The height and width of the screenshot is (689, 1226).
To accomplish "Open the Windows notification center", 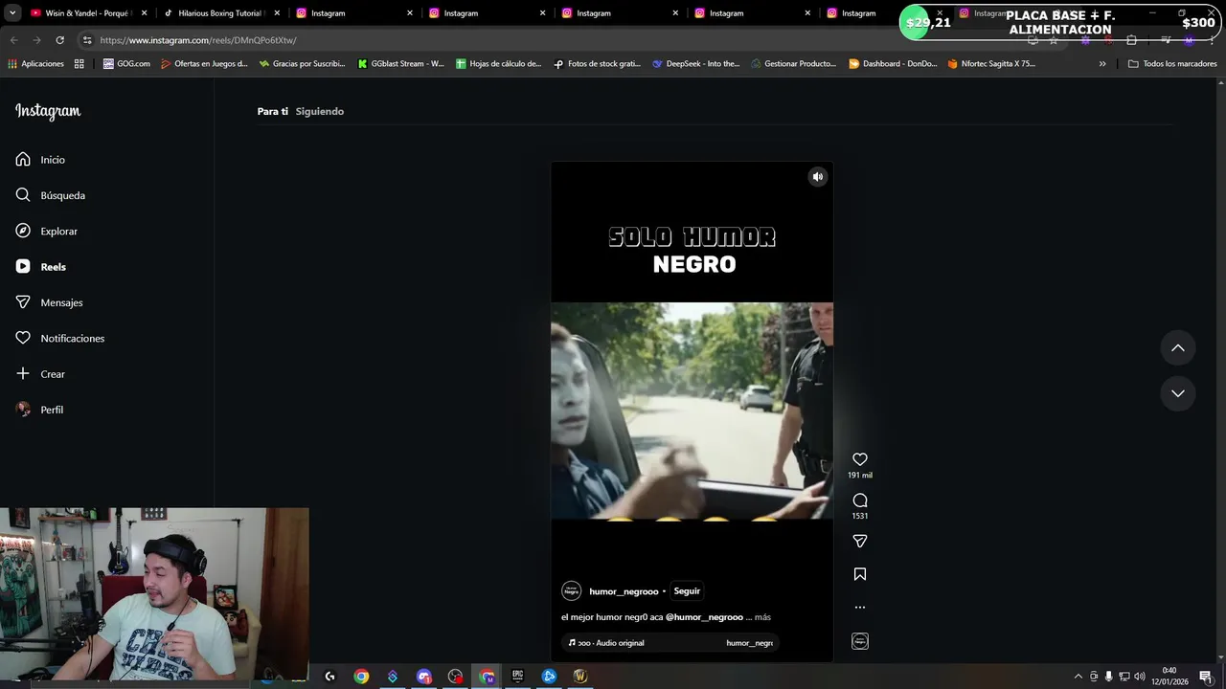I will [x=1205, y=677].
